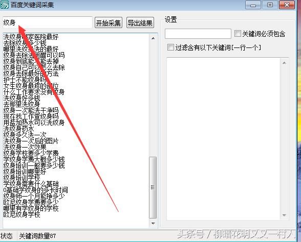Enable 过滤含有以下关键词 checkbox
Image resolution: width=301 pixels, height=242 pixels.
(x=170, y=47)
